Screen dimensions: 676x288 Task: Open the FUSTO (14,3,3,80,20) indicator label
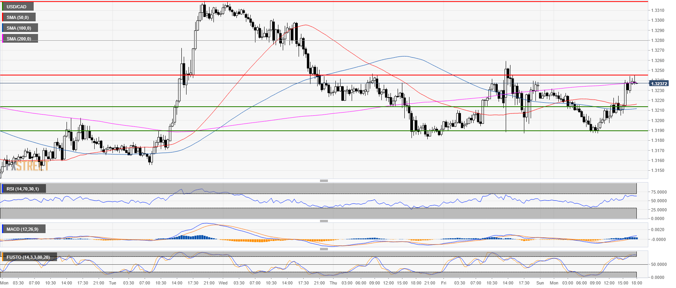[x=28, y=257]
